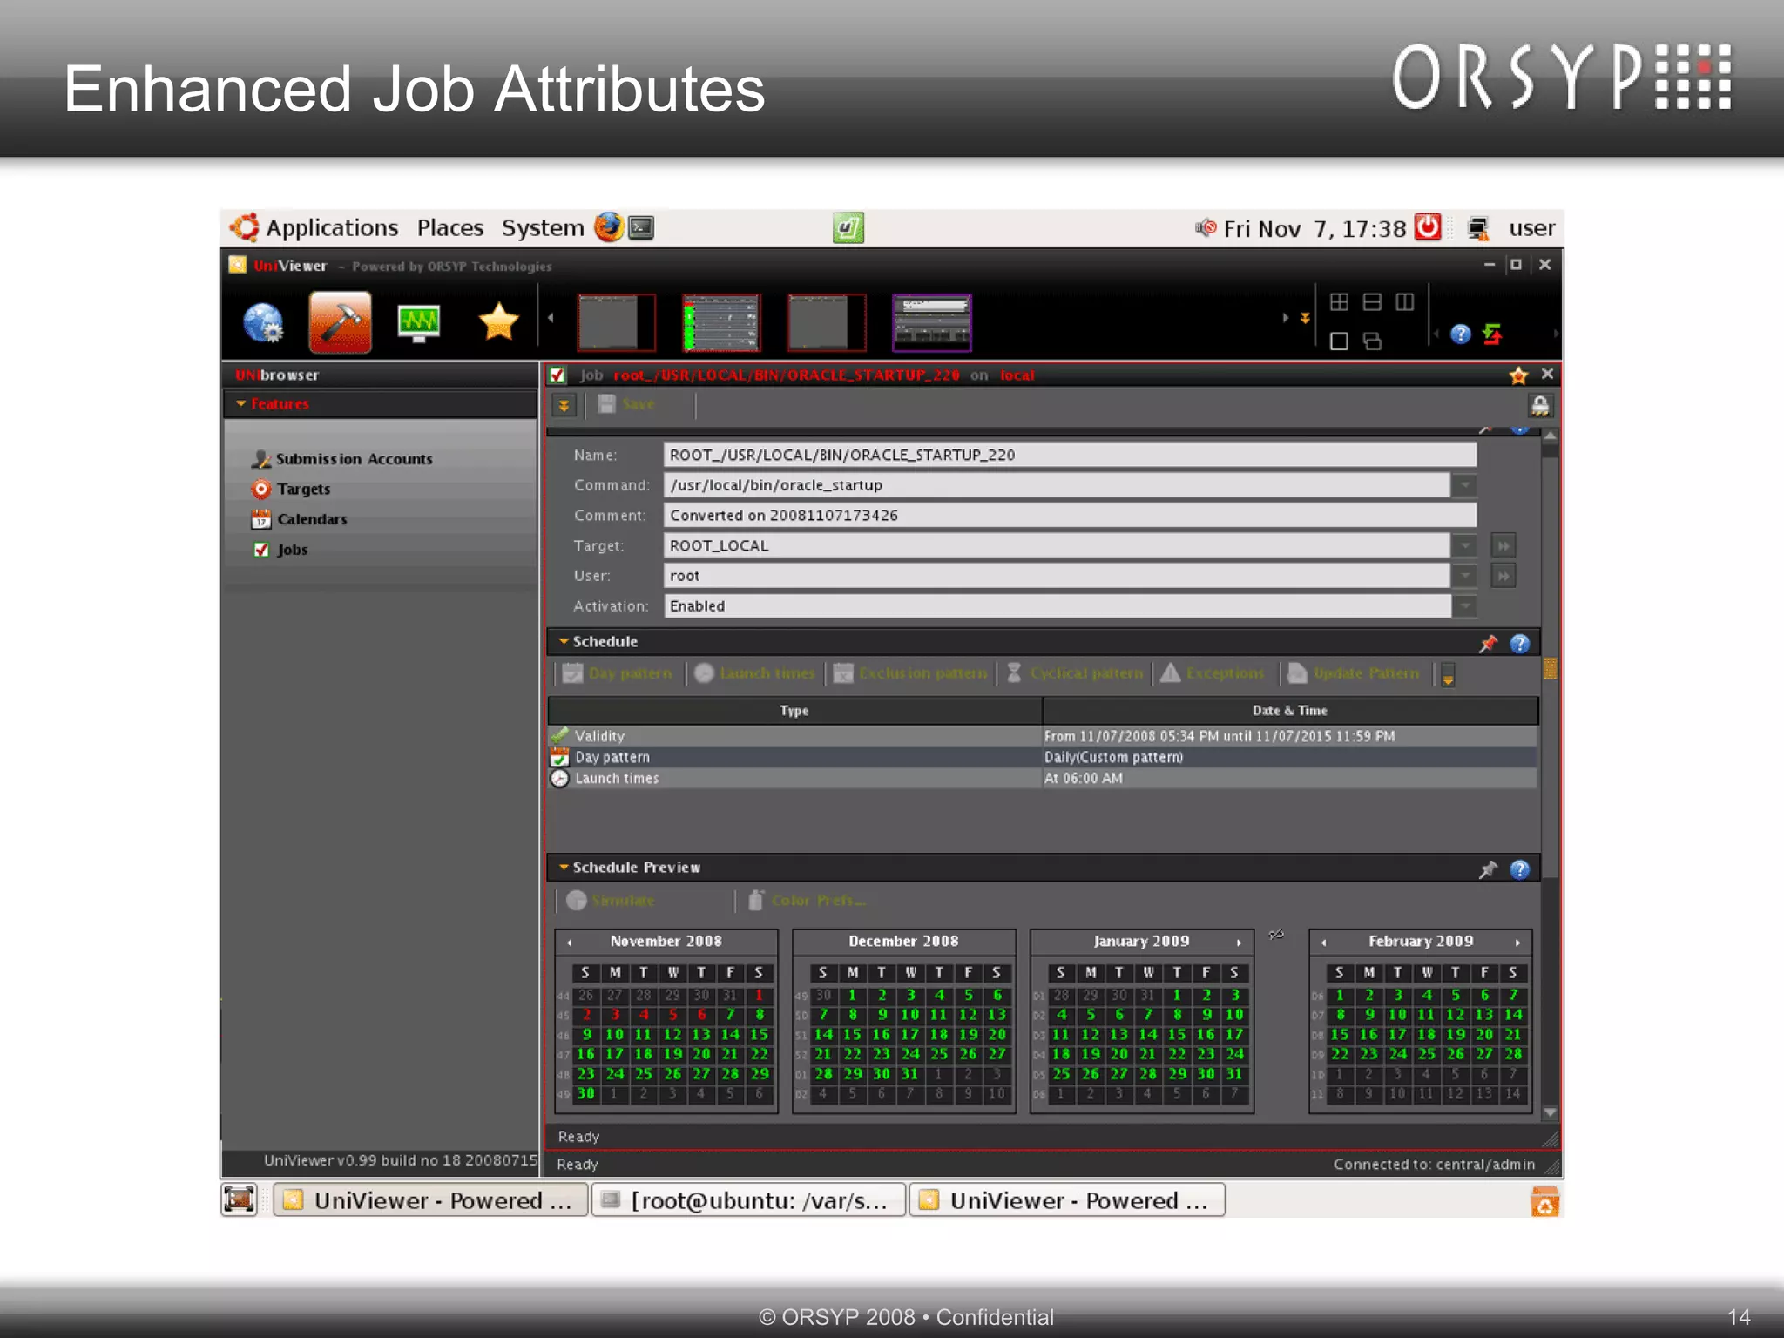This screenshot has width=1784, height=1338.
Task: Click the Day pattern toolbar button
Action: click(x=618, y=673)
